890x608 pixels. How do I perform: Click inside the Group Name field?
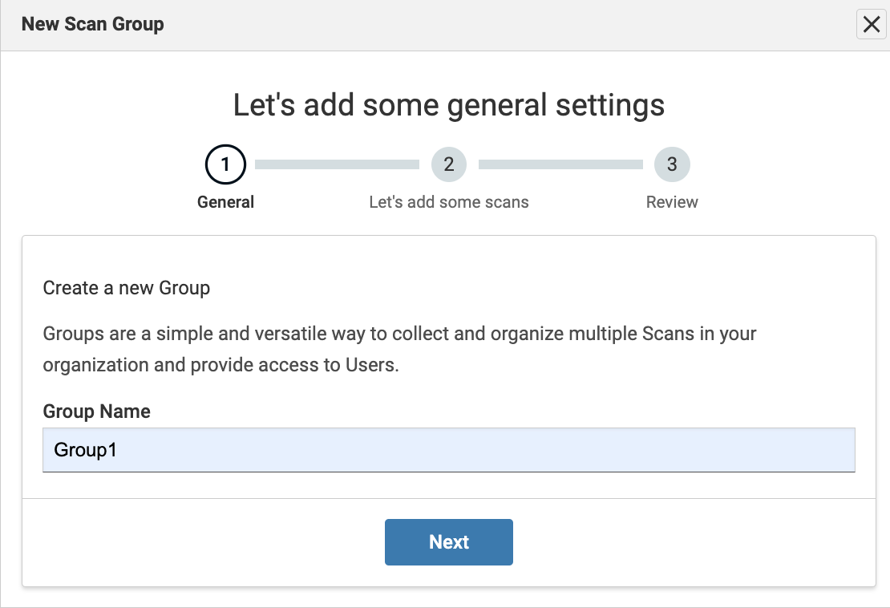449,450
